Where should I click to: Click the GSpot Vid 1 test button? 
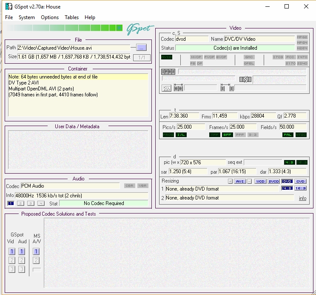(x=12, y=252)
